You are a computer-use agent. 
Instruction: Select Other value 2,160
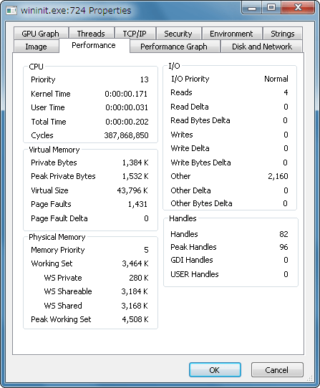[278, 176]
